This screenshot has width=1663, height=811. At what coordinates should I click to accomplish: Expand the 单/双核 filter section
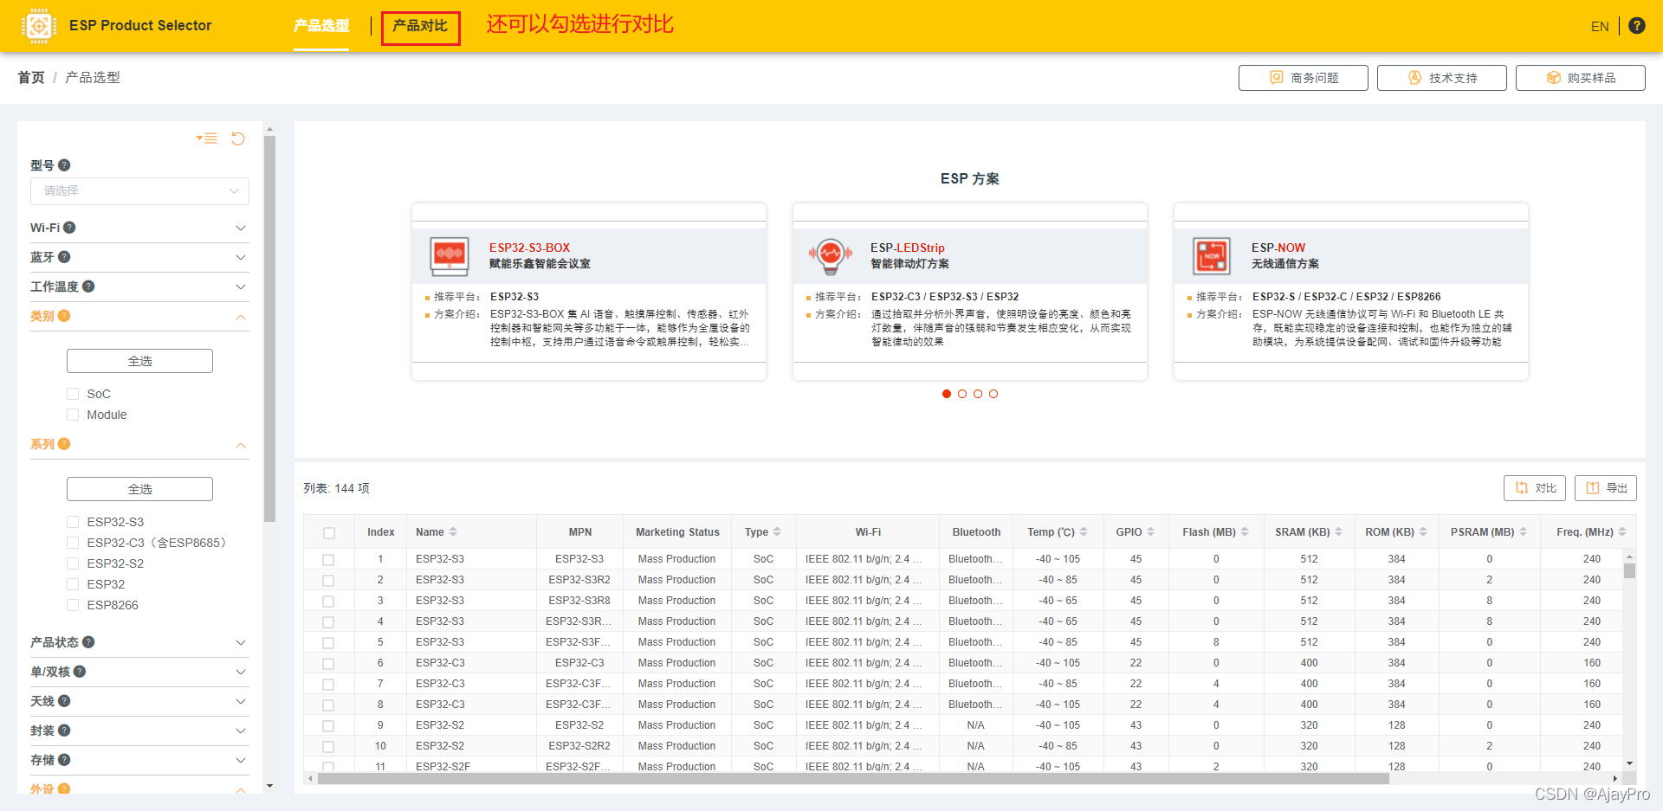(x=241, y=672)
